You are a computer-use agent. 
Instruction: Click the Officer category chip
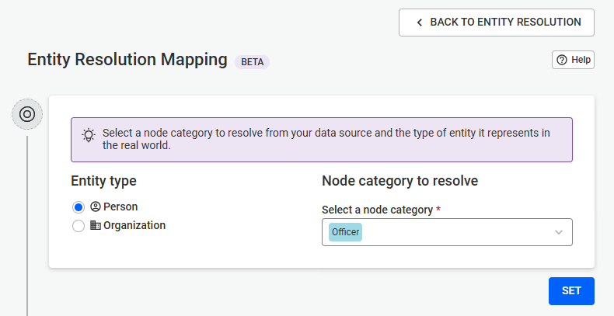pyautogui.click(x=345, y=232)
